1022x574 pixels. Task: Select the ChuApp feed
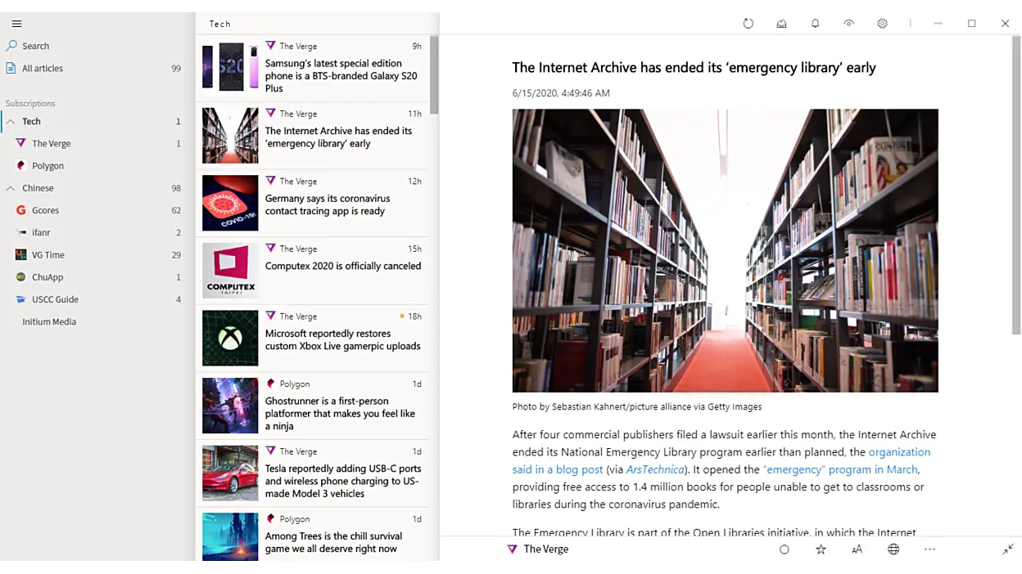coord(97,277)
